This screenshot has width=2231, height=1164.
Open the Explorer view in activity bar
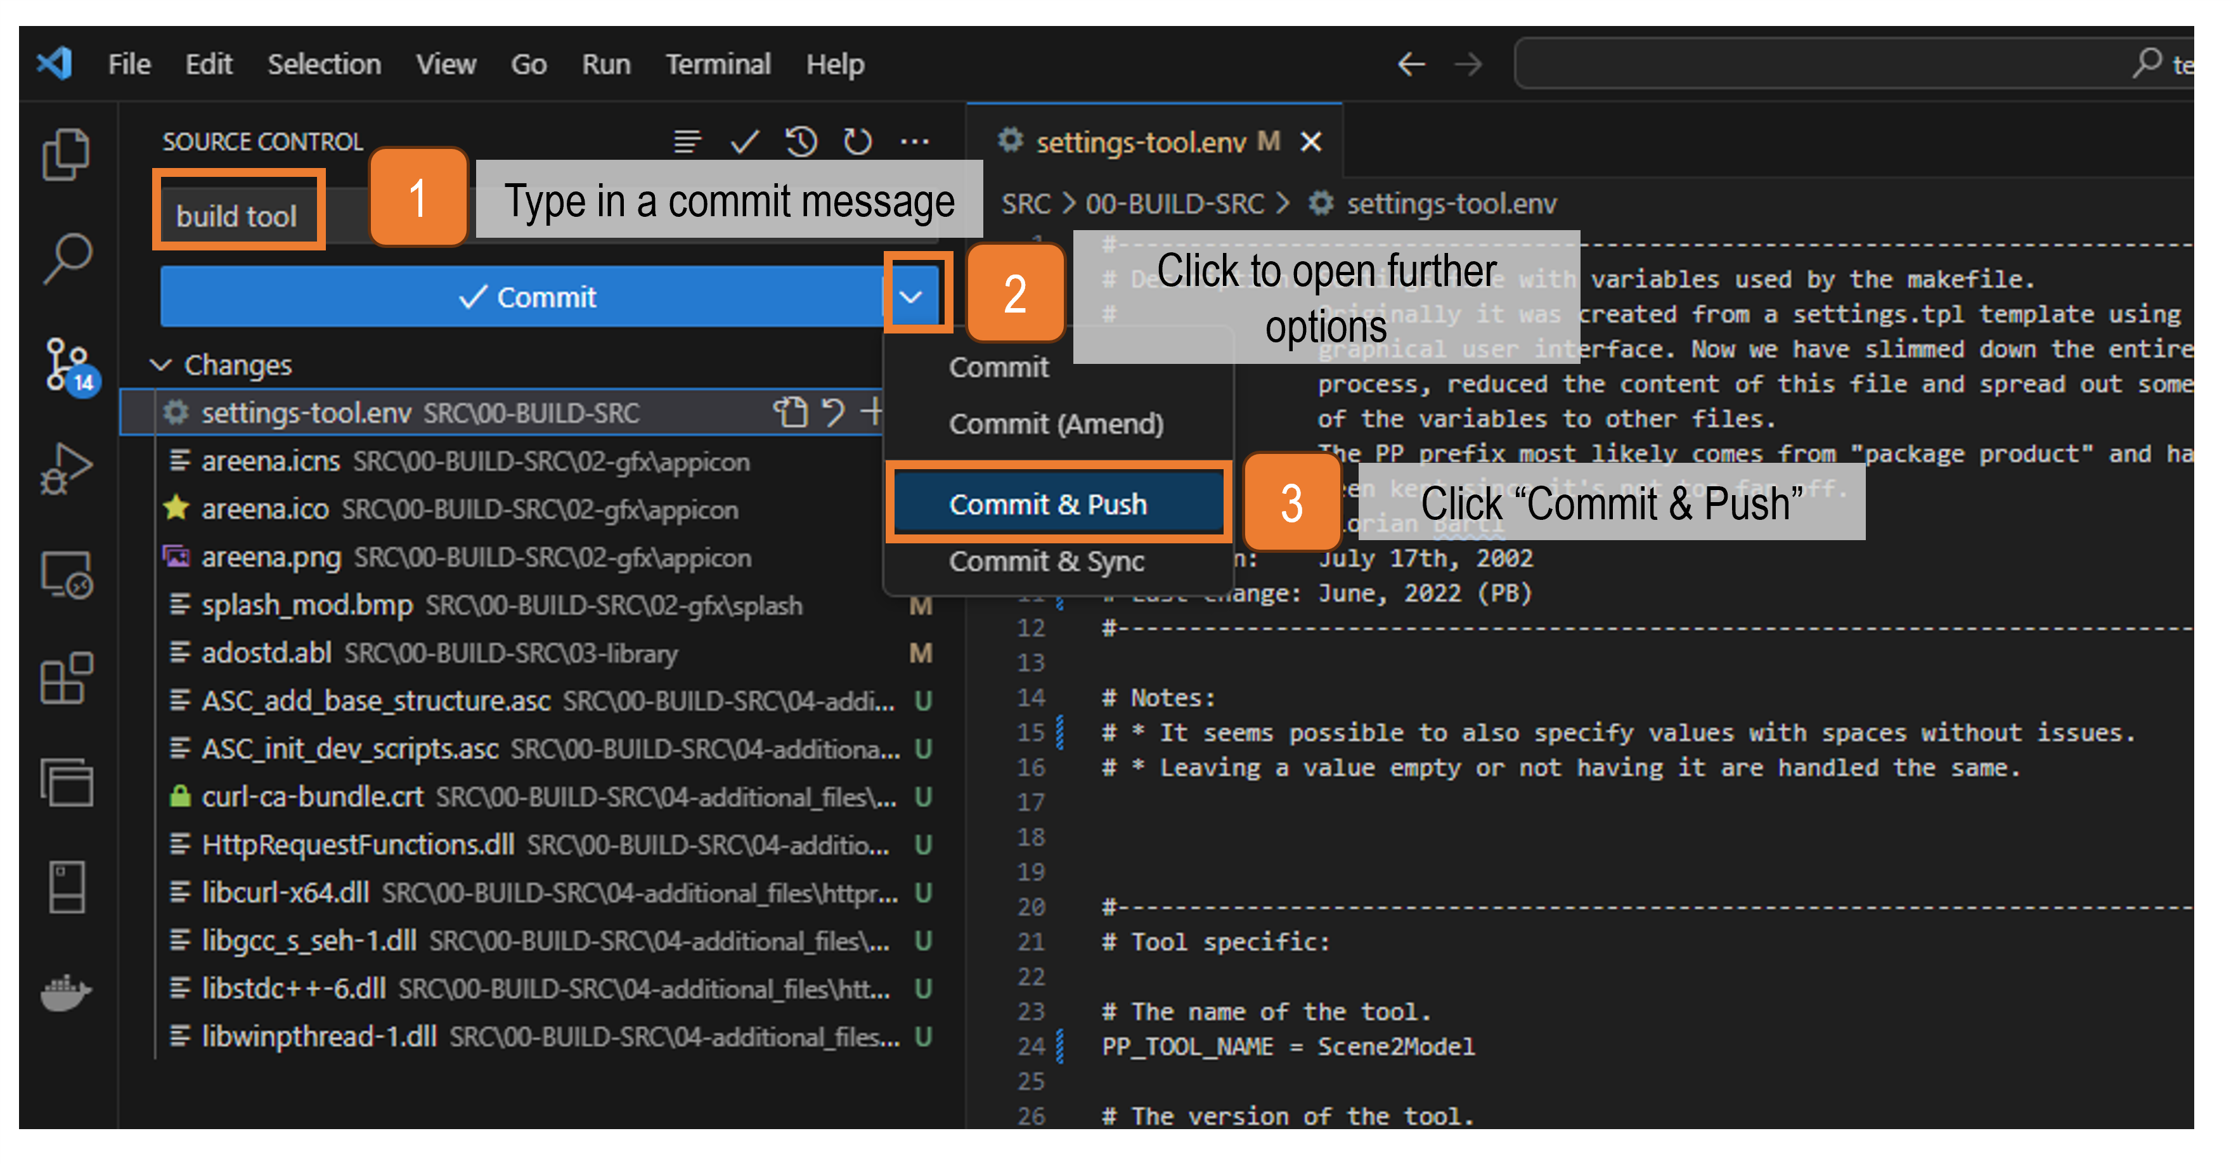pos(67,155)
